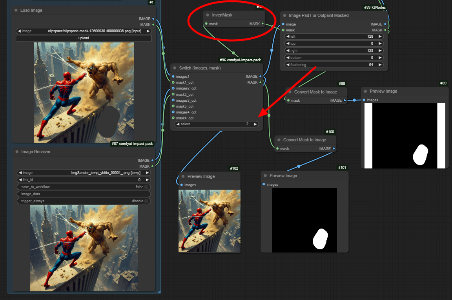Open the Load Image preview thumbnail
This screenshot has height=300, width=452.
(x=84, y=93)
